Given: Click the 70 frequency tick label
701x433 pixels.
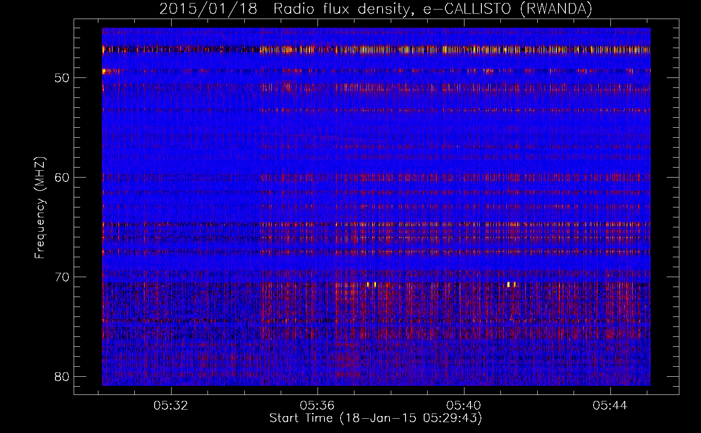Looking at the screenshot, I should [x=62, y=277].
